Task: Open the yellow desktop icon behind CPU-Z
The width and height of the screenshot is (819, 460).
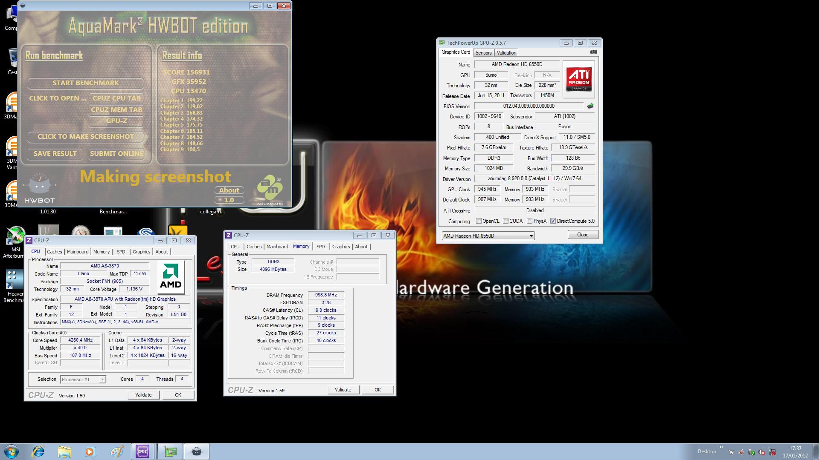Action: (177, 230)
